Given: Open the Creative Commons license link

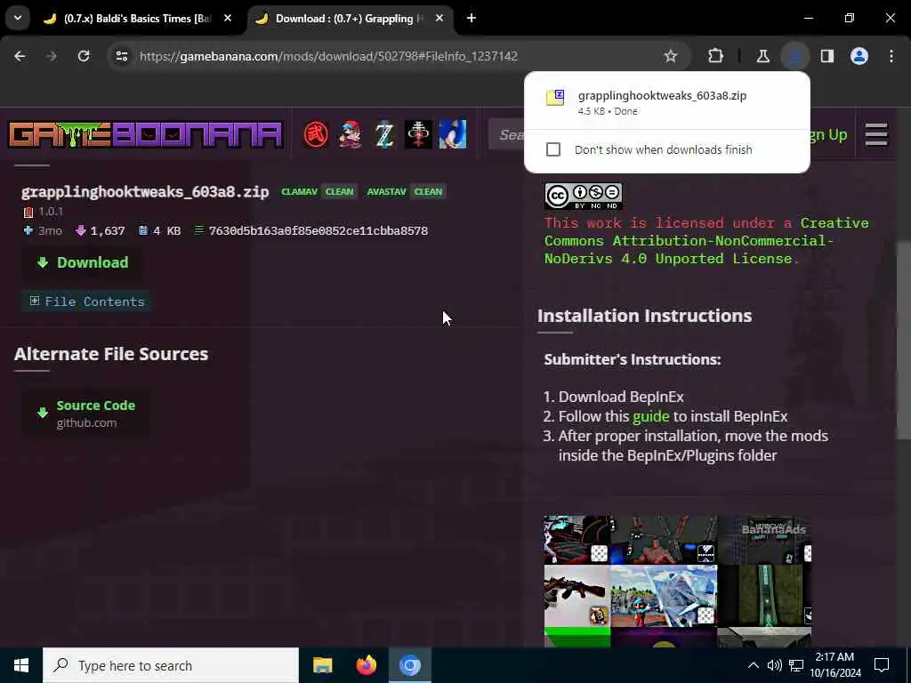Looking at the screenshot, I should coord(705,240).
